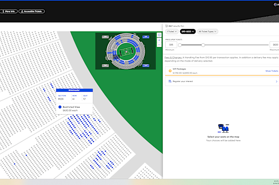Viewport: 279px width, 185px height.
Task: Click the Restricted View blue dot in tooltip
Action: [60, 107]
